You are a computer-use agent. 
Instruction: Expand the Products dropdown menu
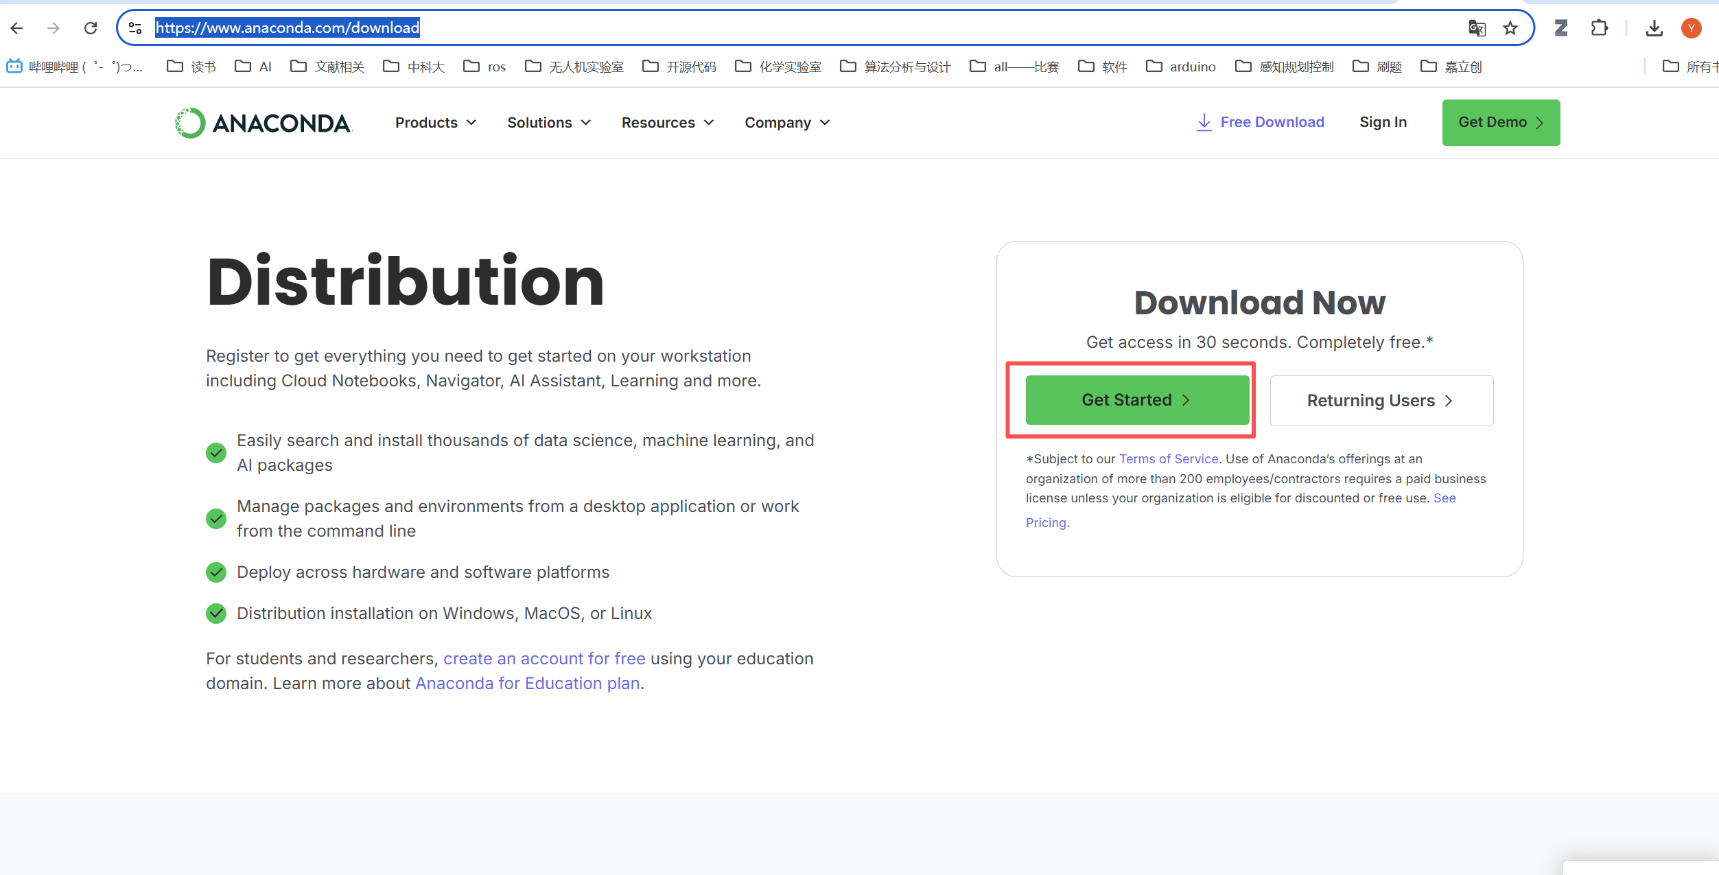(x=435, y=123)
